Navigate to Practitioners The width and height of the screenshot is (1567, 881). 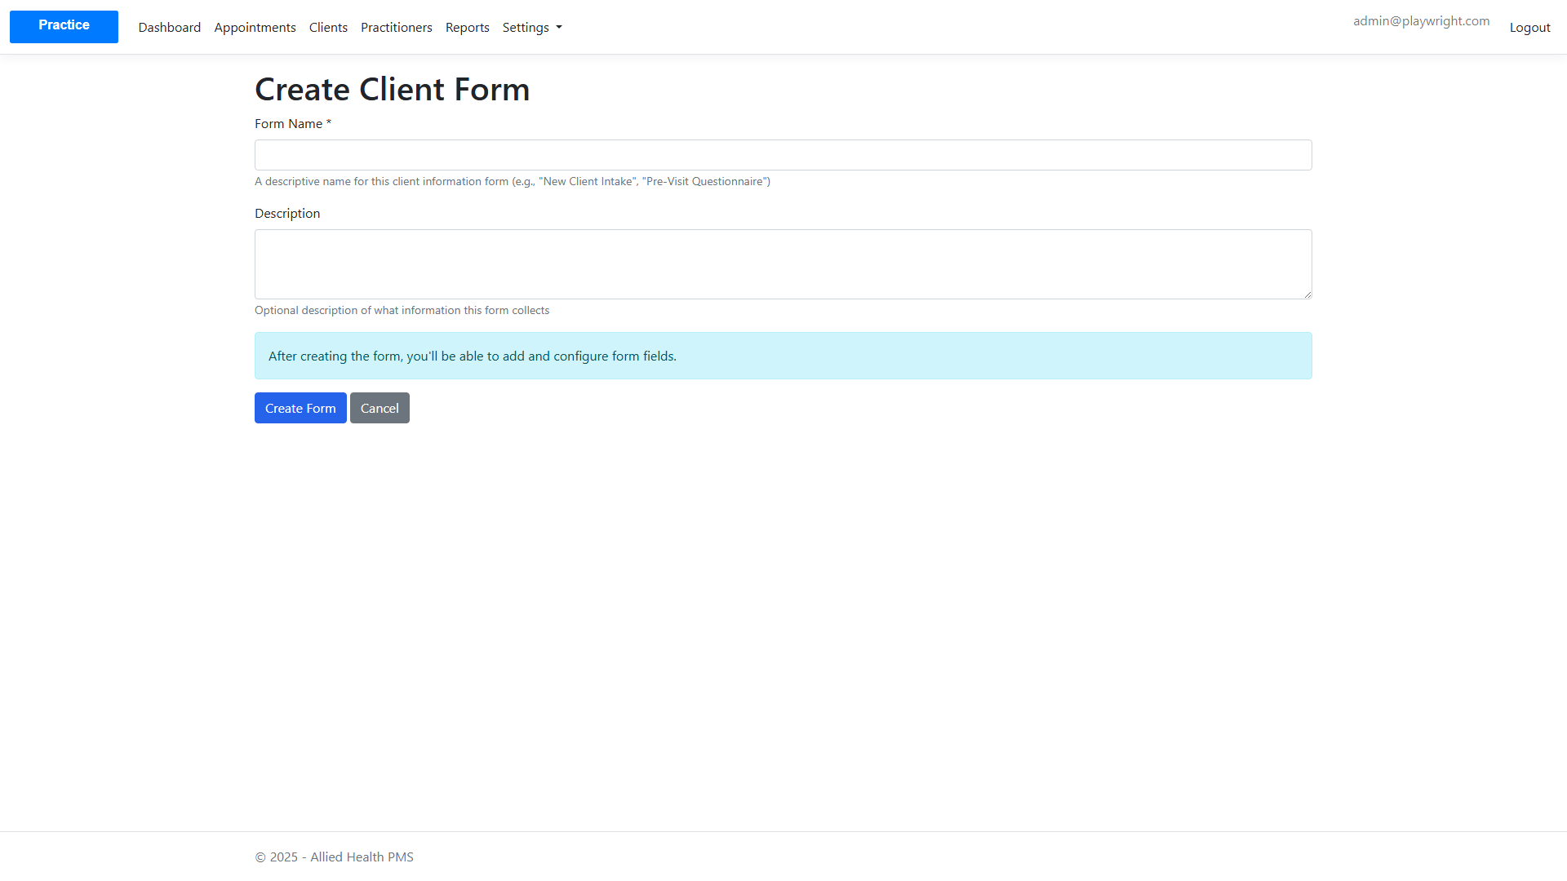pos(397,28)
